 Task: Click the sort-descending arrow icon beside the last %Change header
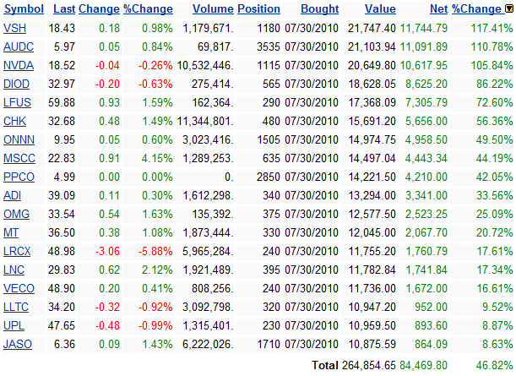(509, 9)
